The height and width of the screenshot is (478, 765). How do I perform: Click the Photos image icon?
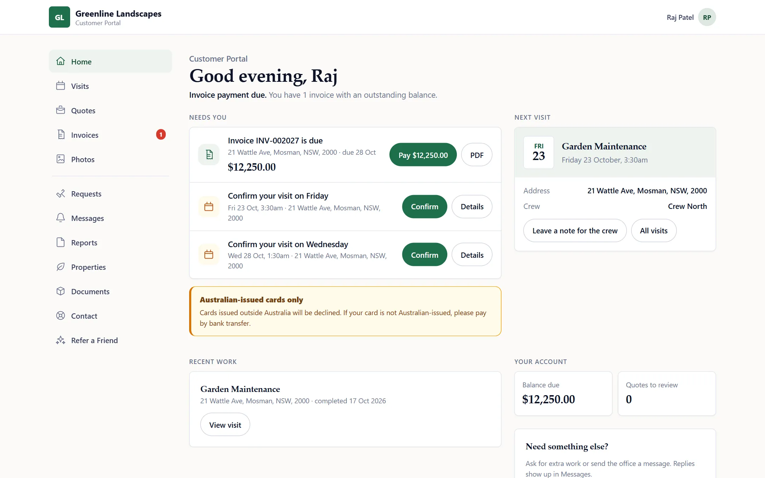(x=61, y=159)
